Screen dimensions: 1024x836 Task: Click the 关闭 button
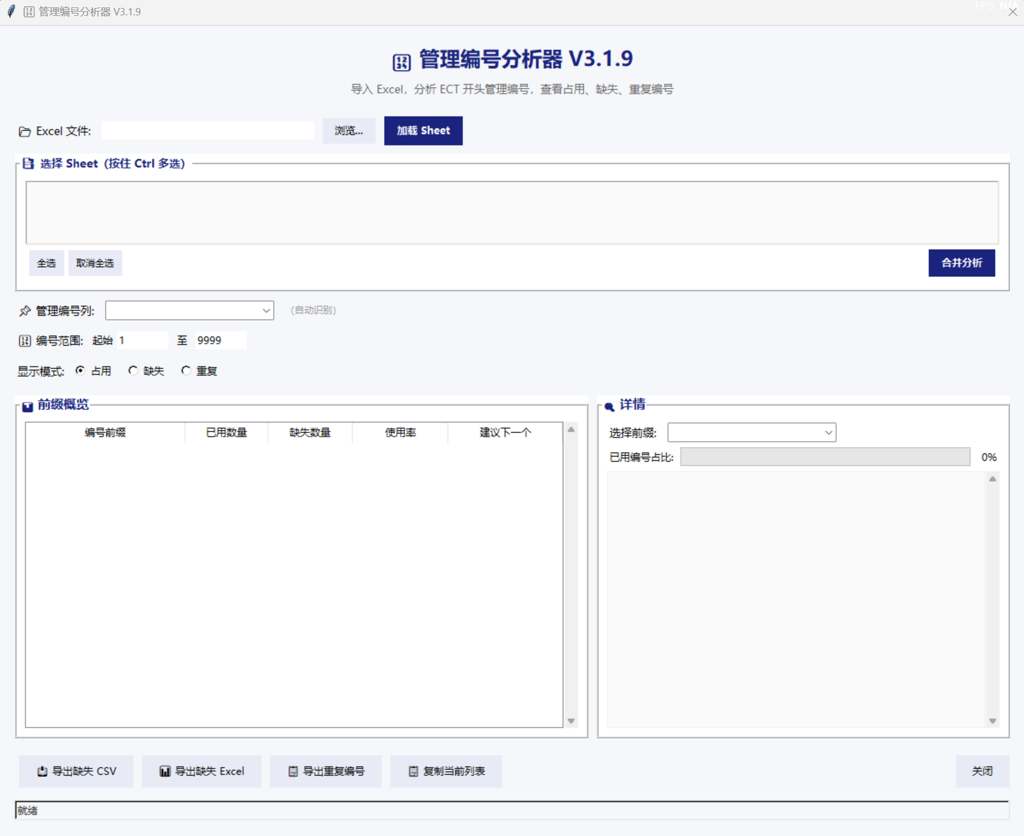click(982, 771)
